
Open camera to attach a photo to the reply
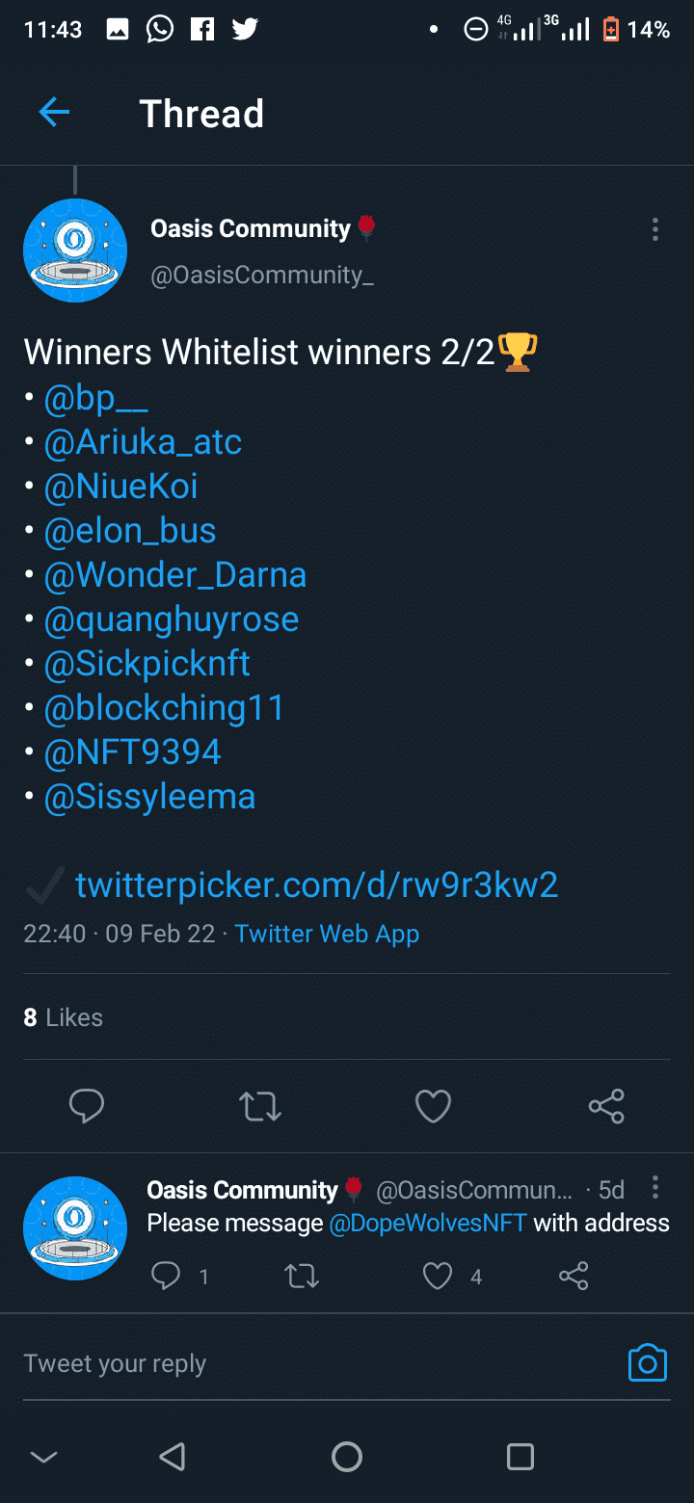tap(648, 1362)
